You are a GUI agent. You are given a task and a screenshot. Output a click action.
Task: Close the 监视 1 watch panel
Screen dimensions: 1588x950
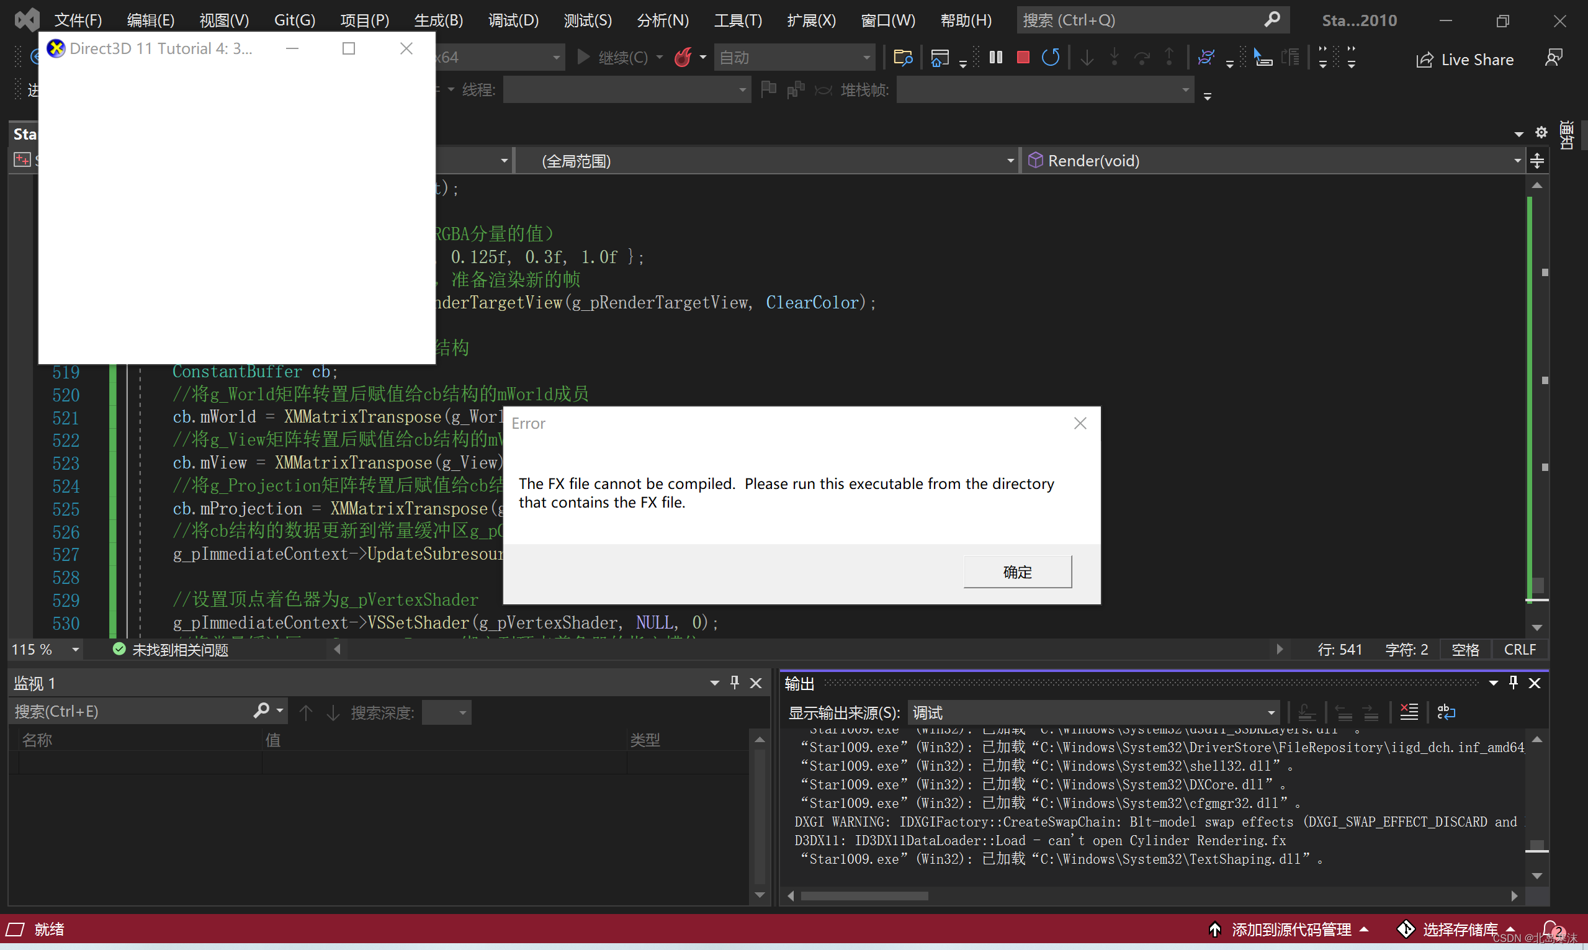click(756, 683)
